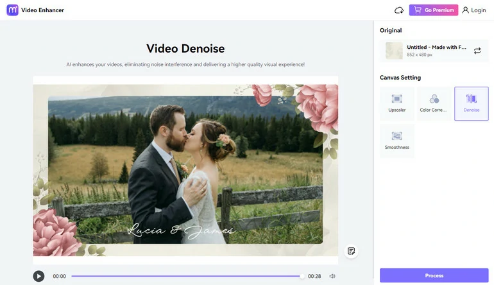Click the Go Premium button
Screen dimensions: 494x285
[x=434, y=10]
